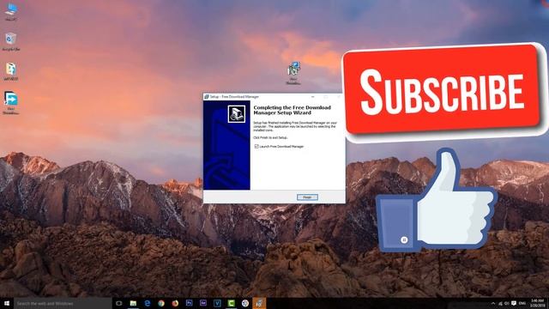This screenshot has width=549, height=309.
Task: Click the highlighted Setup installer taskbar button
Action: pyautogui.click(x=259, y=303)
